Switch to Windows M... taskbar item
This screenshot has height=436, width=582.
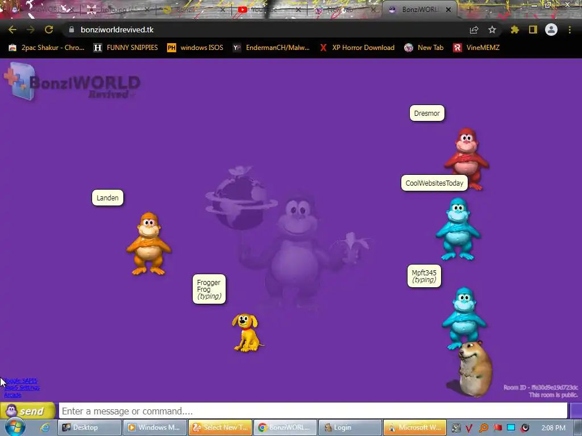coord(155,427)
